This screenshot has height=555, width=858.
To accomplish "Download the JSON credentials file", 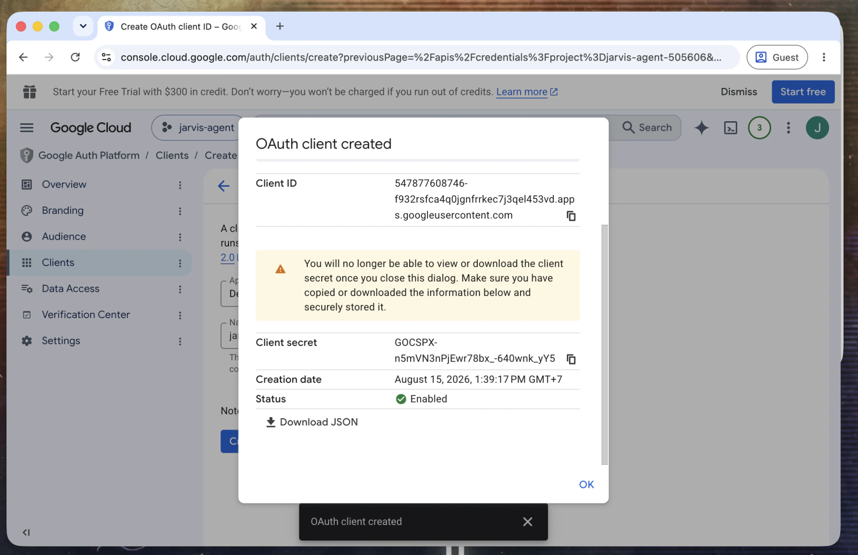I will [x=312, y=422].
